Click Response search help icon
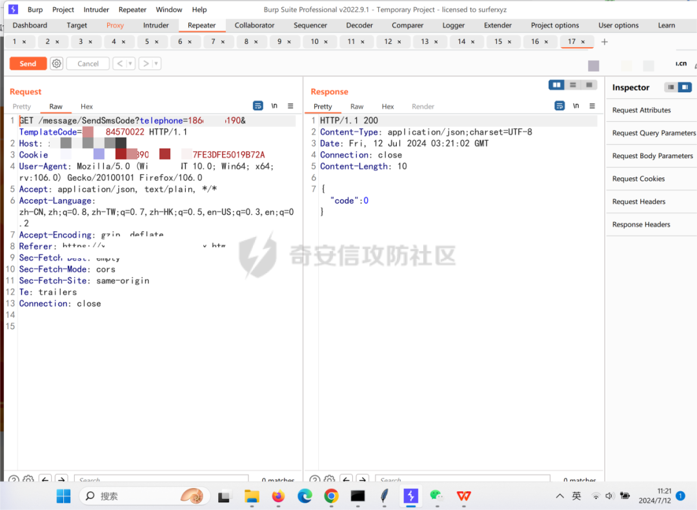 315,480
